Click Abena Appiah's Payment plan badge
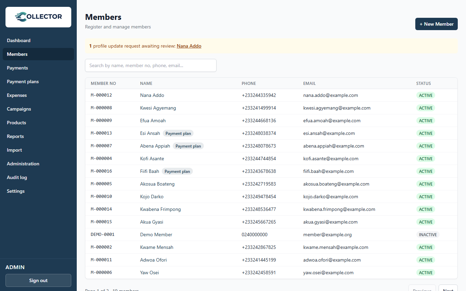This screenshot has width=466, height=291. [188, 146]
